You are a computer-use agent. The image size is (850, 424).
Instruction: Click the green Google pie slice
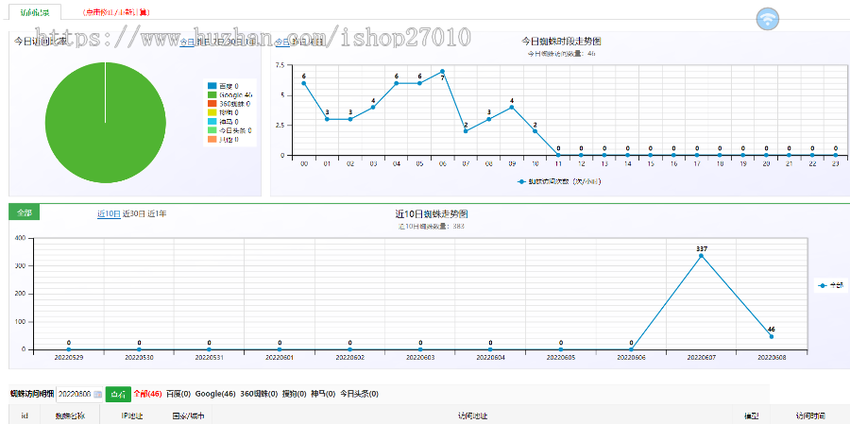105,122
